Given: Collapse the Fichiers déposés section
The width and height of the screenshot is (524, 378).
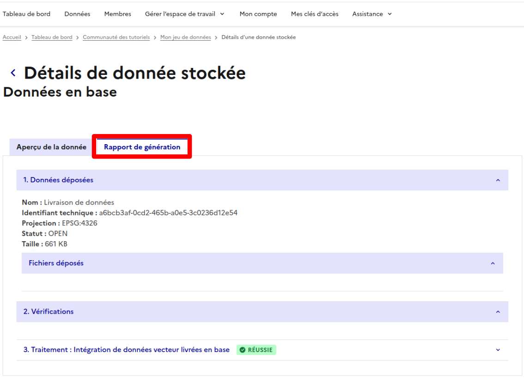Looking at the screenshot, I should pos(492,263).
